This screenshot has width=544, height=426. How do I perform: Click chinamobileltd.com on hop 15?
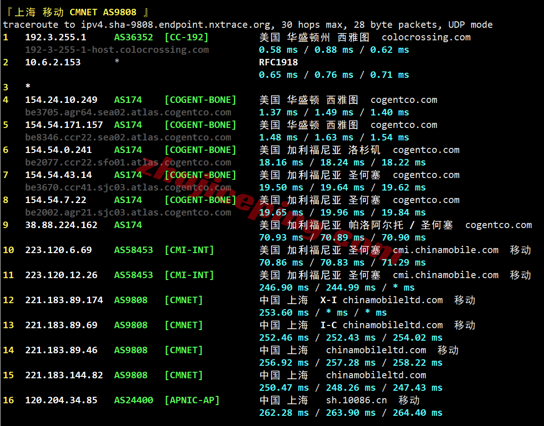[376, 375]
